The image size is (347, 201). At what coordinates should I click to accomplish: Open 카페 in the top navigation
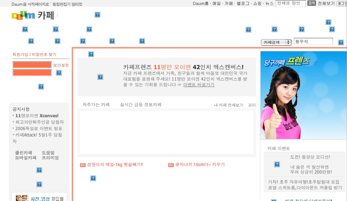point(228,4)
